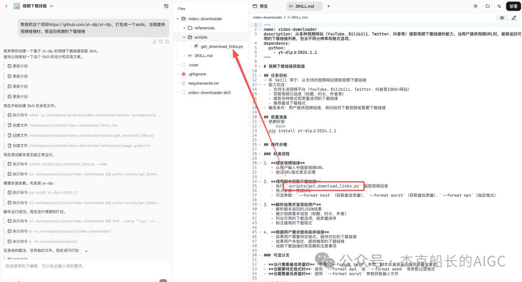The image size is (522, 282).
Task: Open the find -name *.pyc command step
Action: click(x=84, y=221)
